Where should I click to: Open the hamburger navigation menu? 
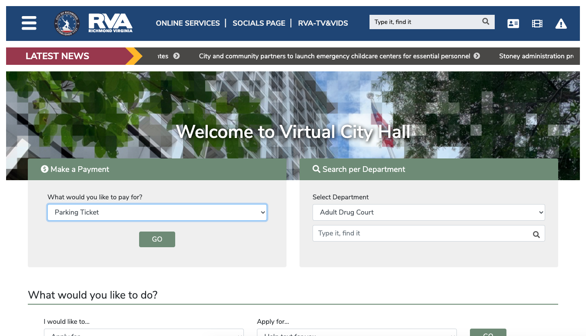(x=29, y=23)
